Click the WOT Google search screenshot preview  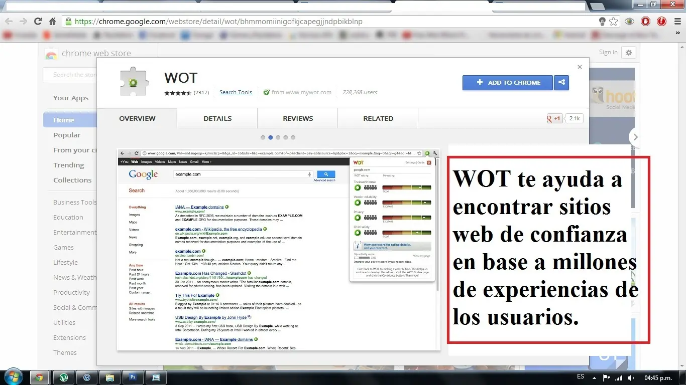point(278,250)
